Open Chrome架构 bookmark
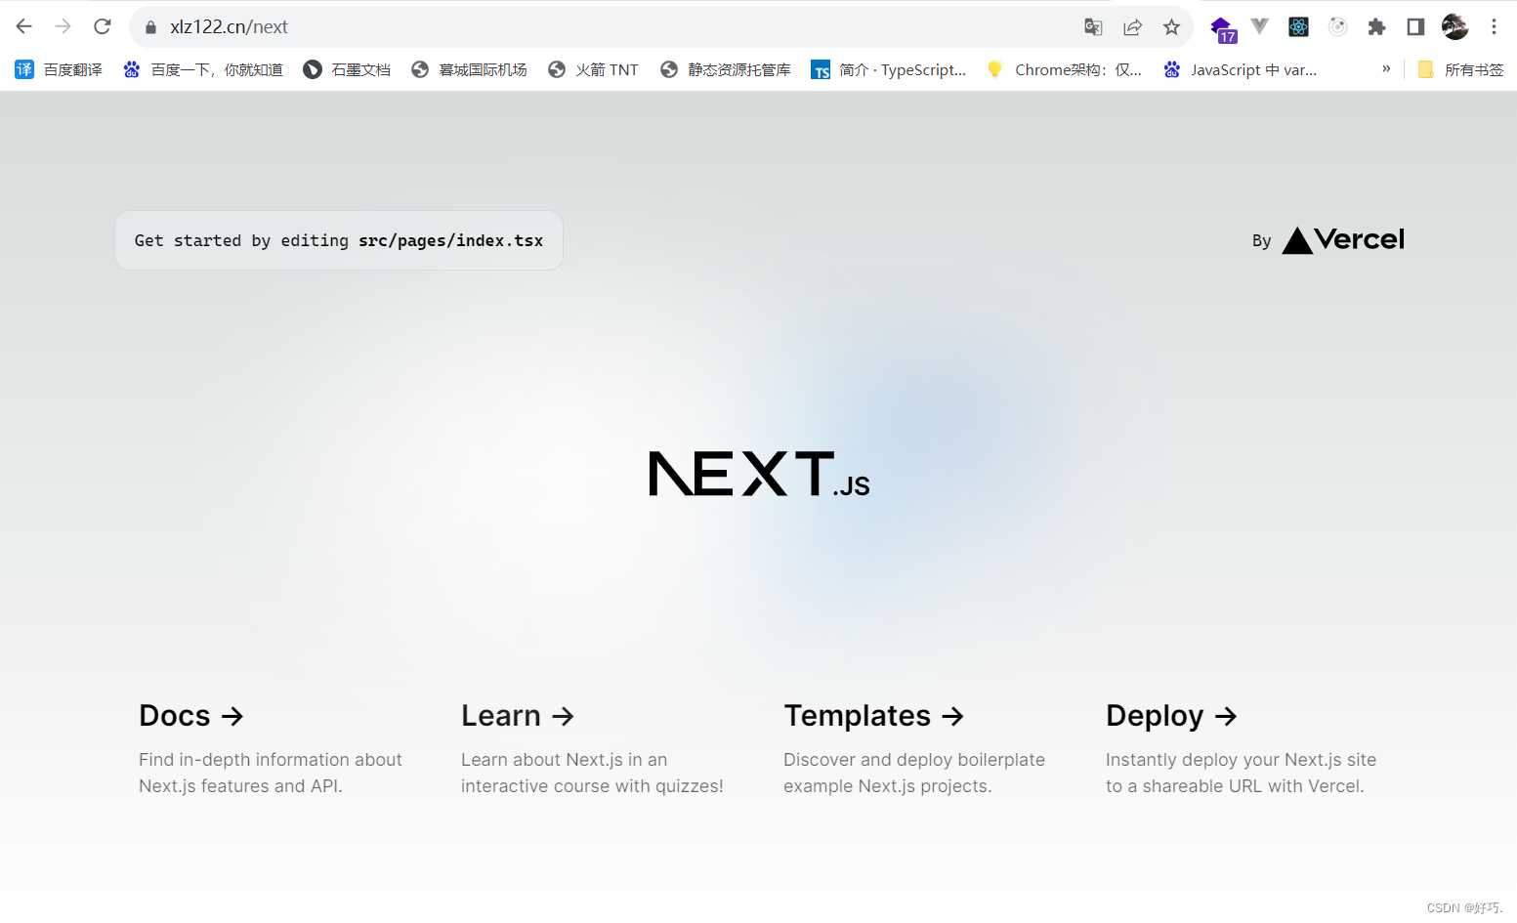This screenshot has width=1517, height=923. [x=1064, y=69]
